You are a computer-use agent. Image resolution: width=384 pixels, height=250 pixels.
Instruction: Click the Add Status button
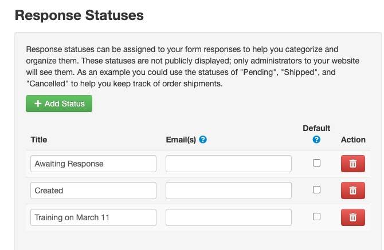[x=59, y=104]
